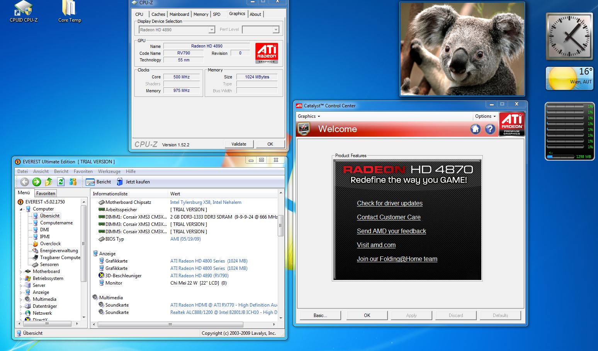Click OK in the CPU-Z window
Screen dimensions: 598x351
point(270,144)
